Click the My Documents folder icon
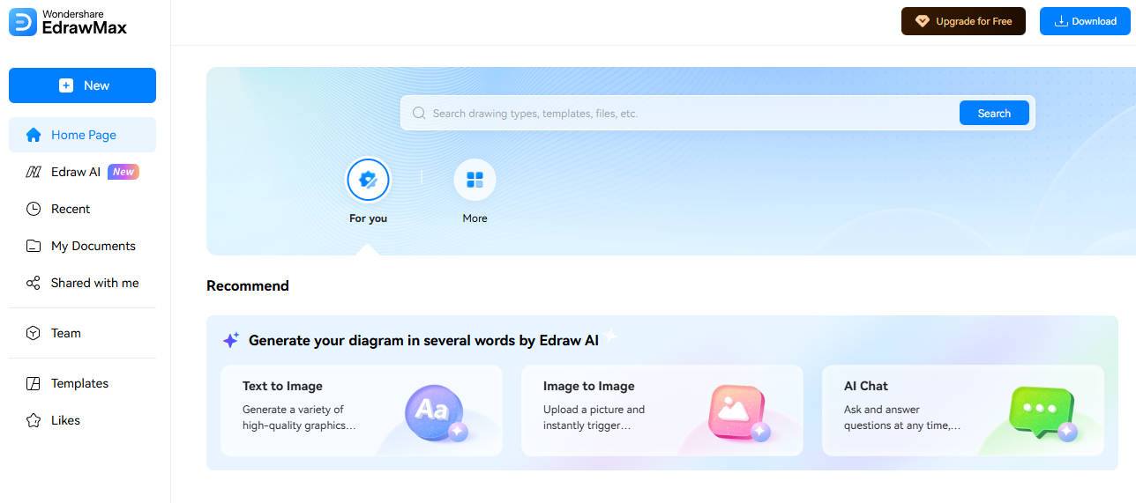The image size is (1136, 503). (34, 246)
